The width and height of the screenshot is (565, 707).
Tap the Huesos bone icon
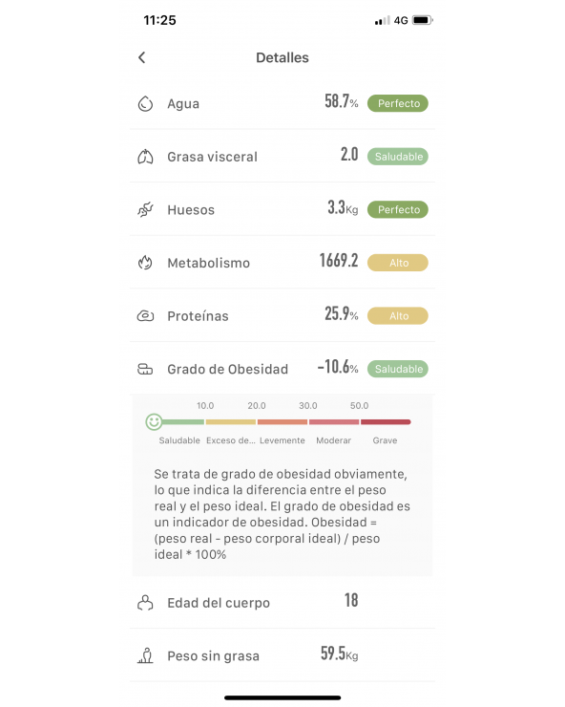click(x=145, y=209)
